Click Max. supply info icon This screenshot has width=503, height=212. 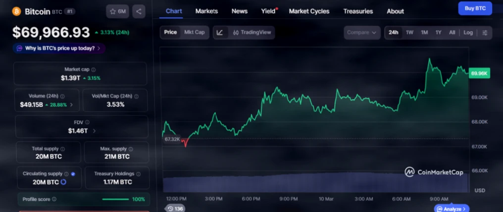(x=131, y=149)
